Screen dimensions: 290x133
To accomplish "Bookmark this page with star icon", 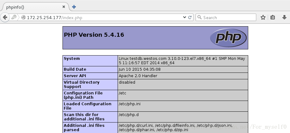I will click(263, 17).
